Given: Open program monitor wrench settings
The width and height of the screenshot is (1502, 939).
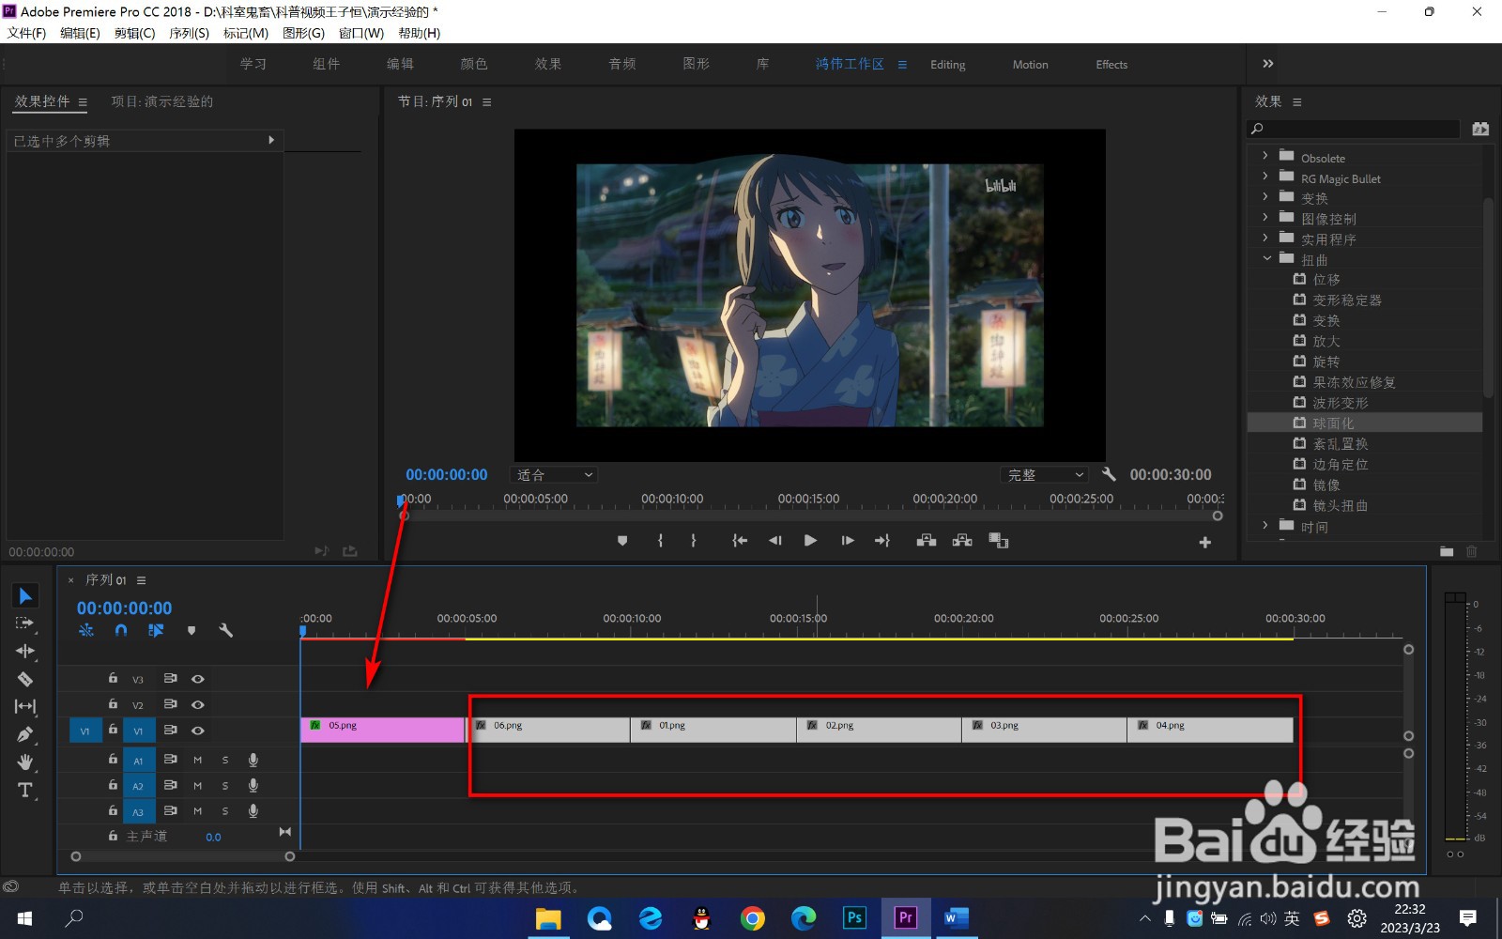Looking at the screenshot, I should pyautogui.click(x=1109, y=474).
